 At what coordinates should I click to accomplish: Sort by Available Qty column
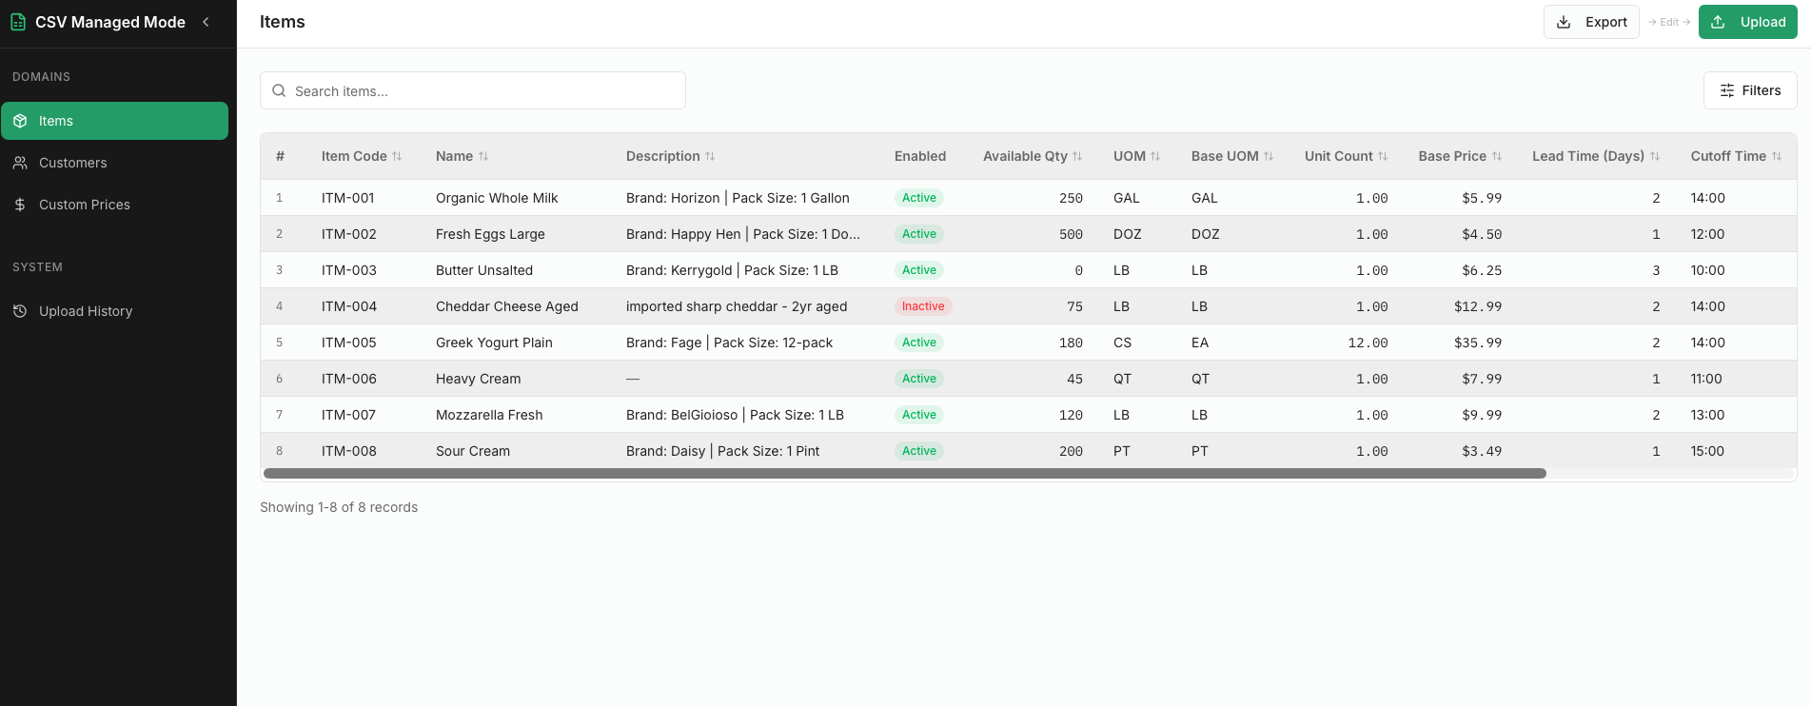[1033, 156]
